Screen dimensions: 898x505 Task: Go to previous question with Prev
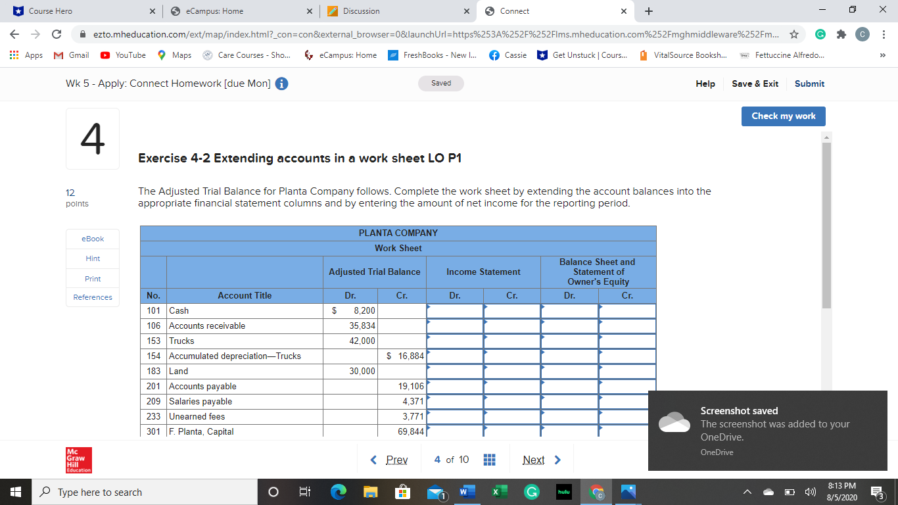389,460
